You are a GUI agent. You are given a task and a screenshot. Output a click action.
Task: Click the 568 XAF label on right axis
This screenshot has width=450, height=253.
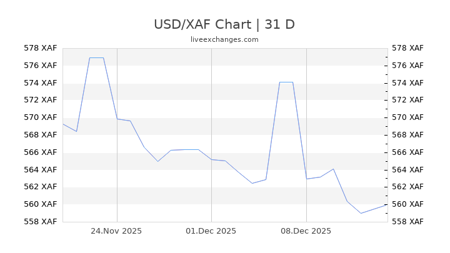[x=406, y=135]
